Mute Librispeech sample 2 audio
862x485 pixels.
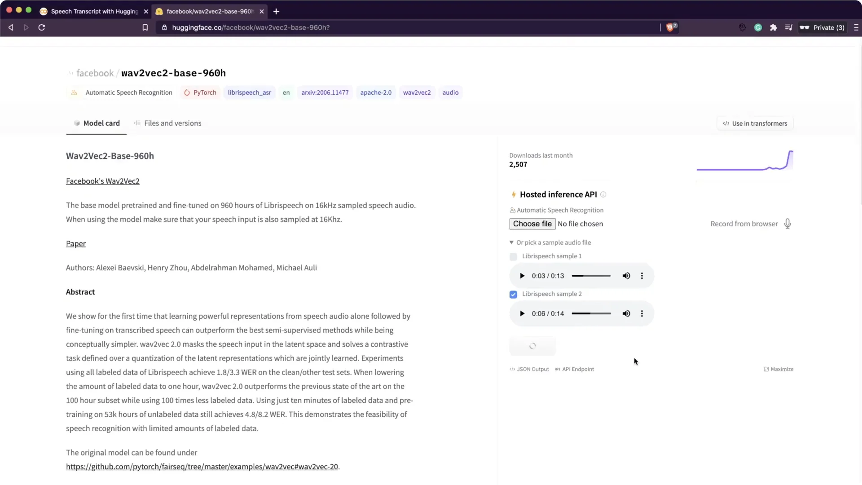(626, 313)
